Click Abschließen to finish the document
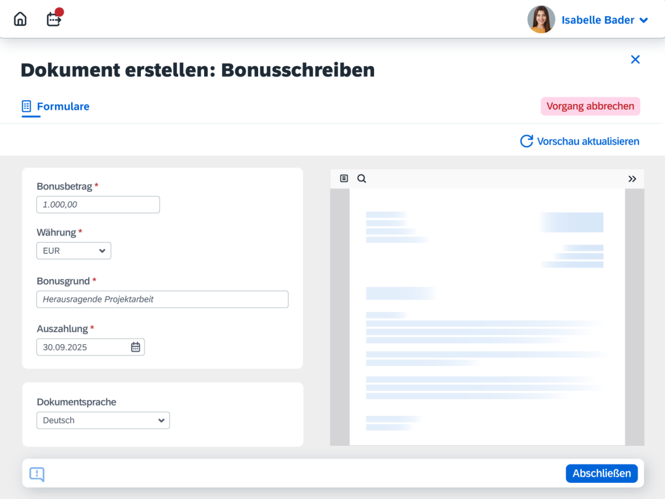Screen dimensions: 665x499 [601, 473]
